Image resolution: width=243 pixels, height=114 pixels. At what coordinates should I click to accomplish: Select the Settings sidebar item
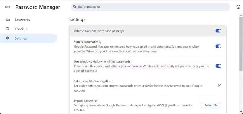click(29, 38)
